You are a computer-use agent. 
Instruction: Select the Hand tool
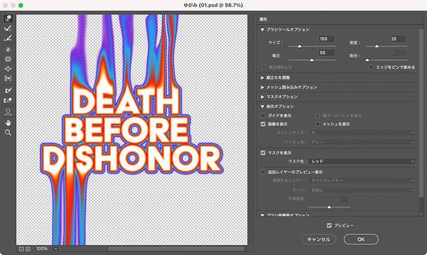pyautogui.click(x=8, y=123)
